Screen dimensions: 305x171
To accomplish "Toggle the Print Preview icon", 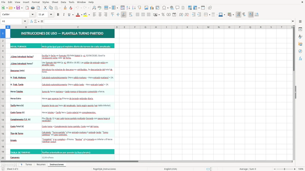I will [38, 8].
